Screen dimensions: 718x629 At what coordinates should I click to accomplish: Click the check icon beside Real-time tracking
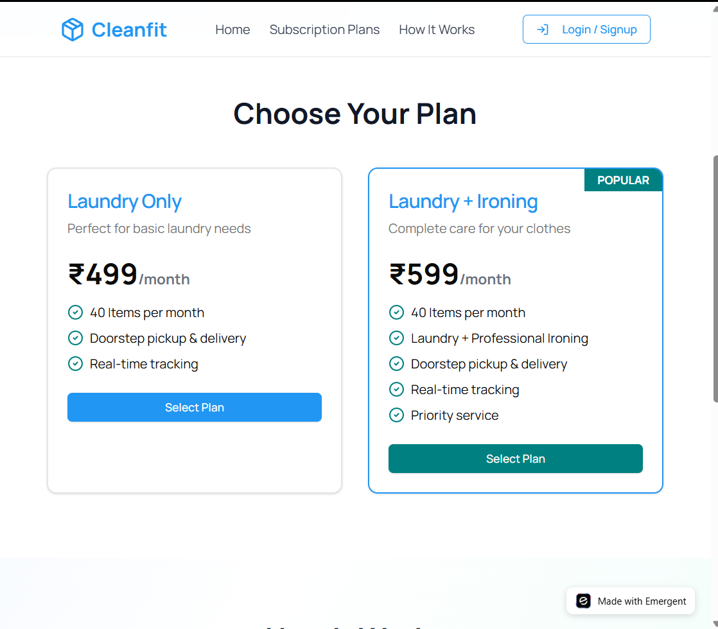click(75, 363)
